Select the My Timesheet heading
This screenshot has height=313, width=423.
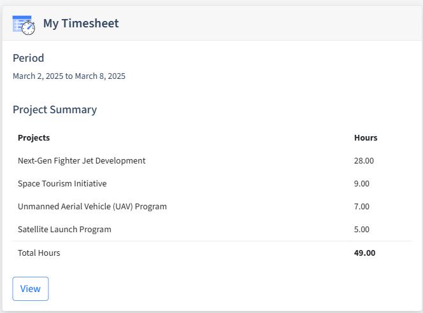81,23
